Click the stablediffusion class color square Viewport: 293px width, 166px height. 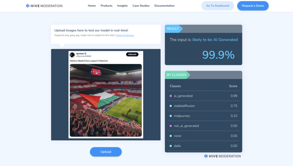(x=171, y=106)
